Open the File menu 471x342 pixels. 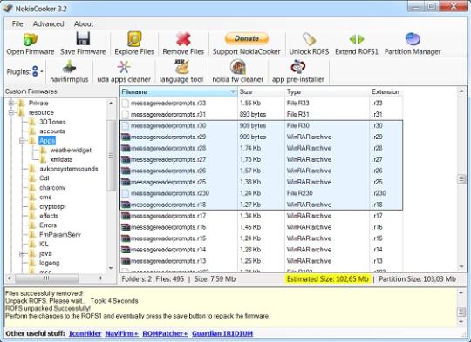tap(17, 24)
